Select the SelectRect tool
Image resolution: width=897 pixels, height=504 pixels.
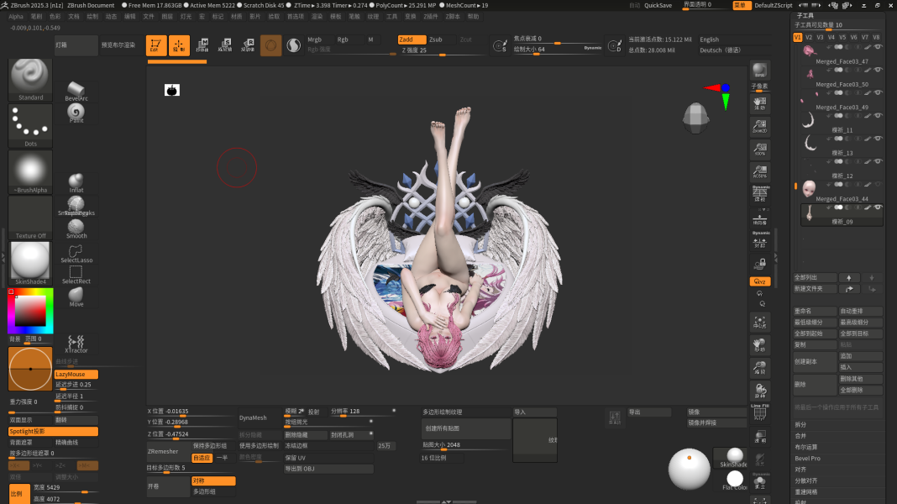pos(76,276)
